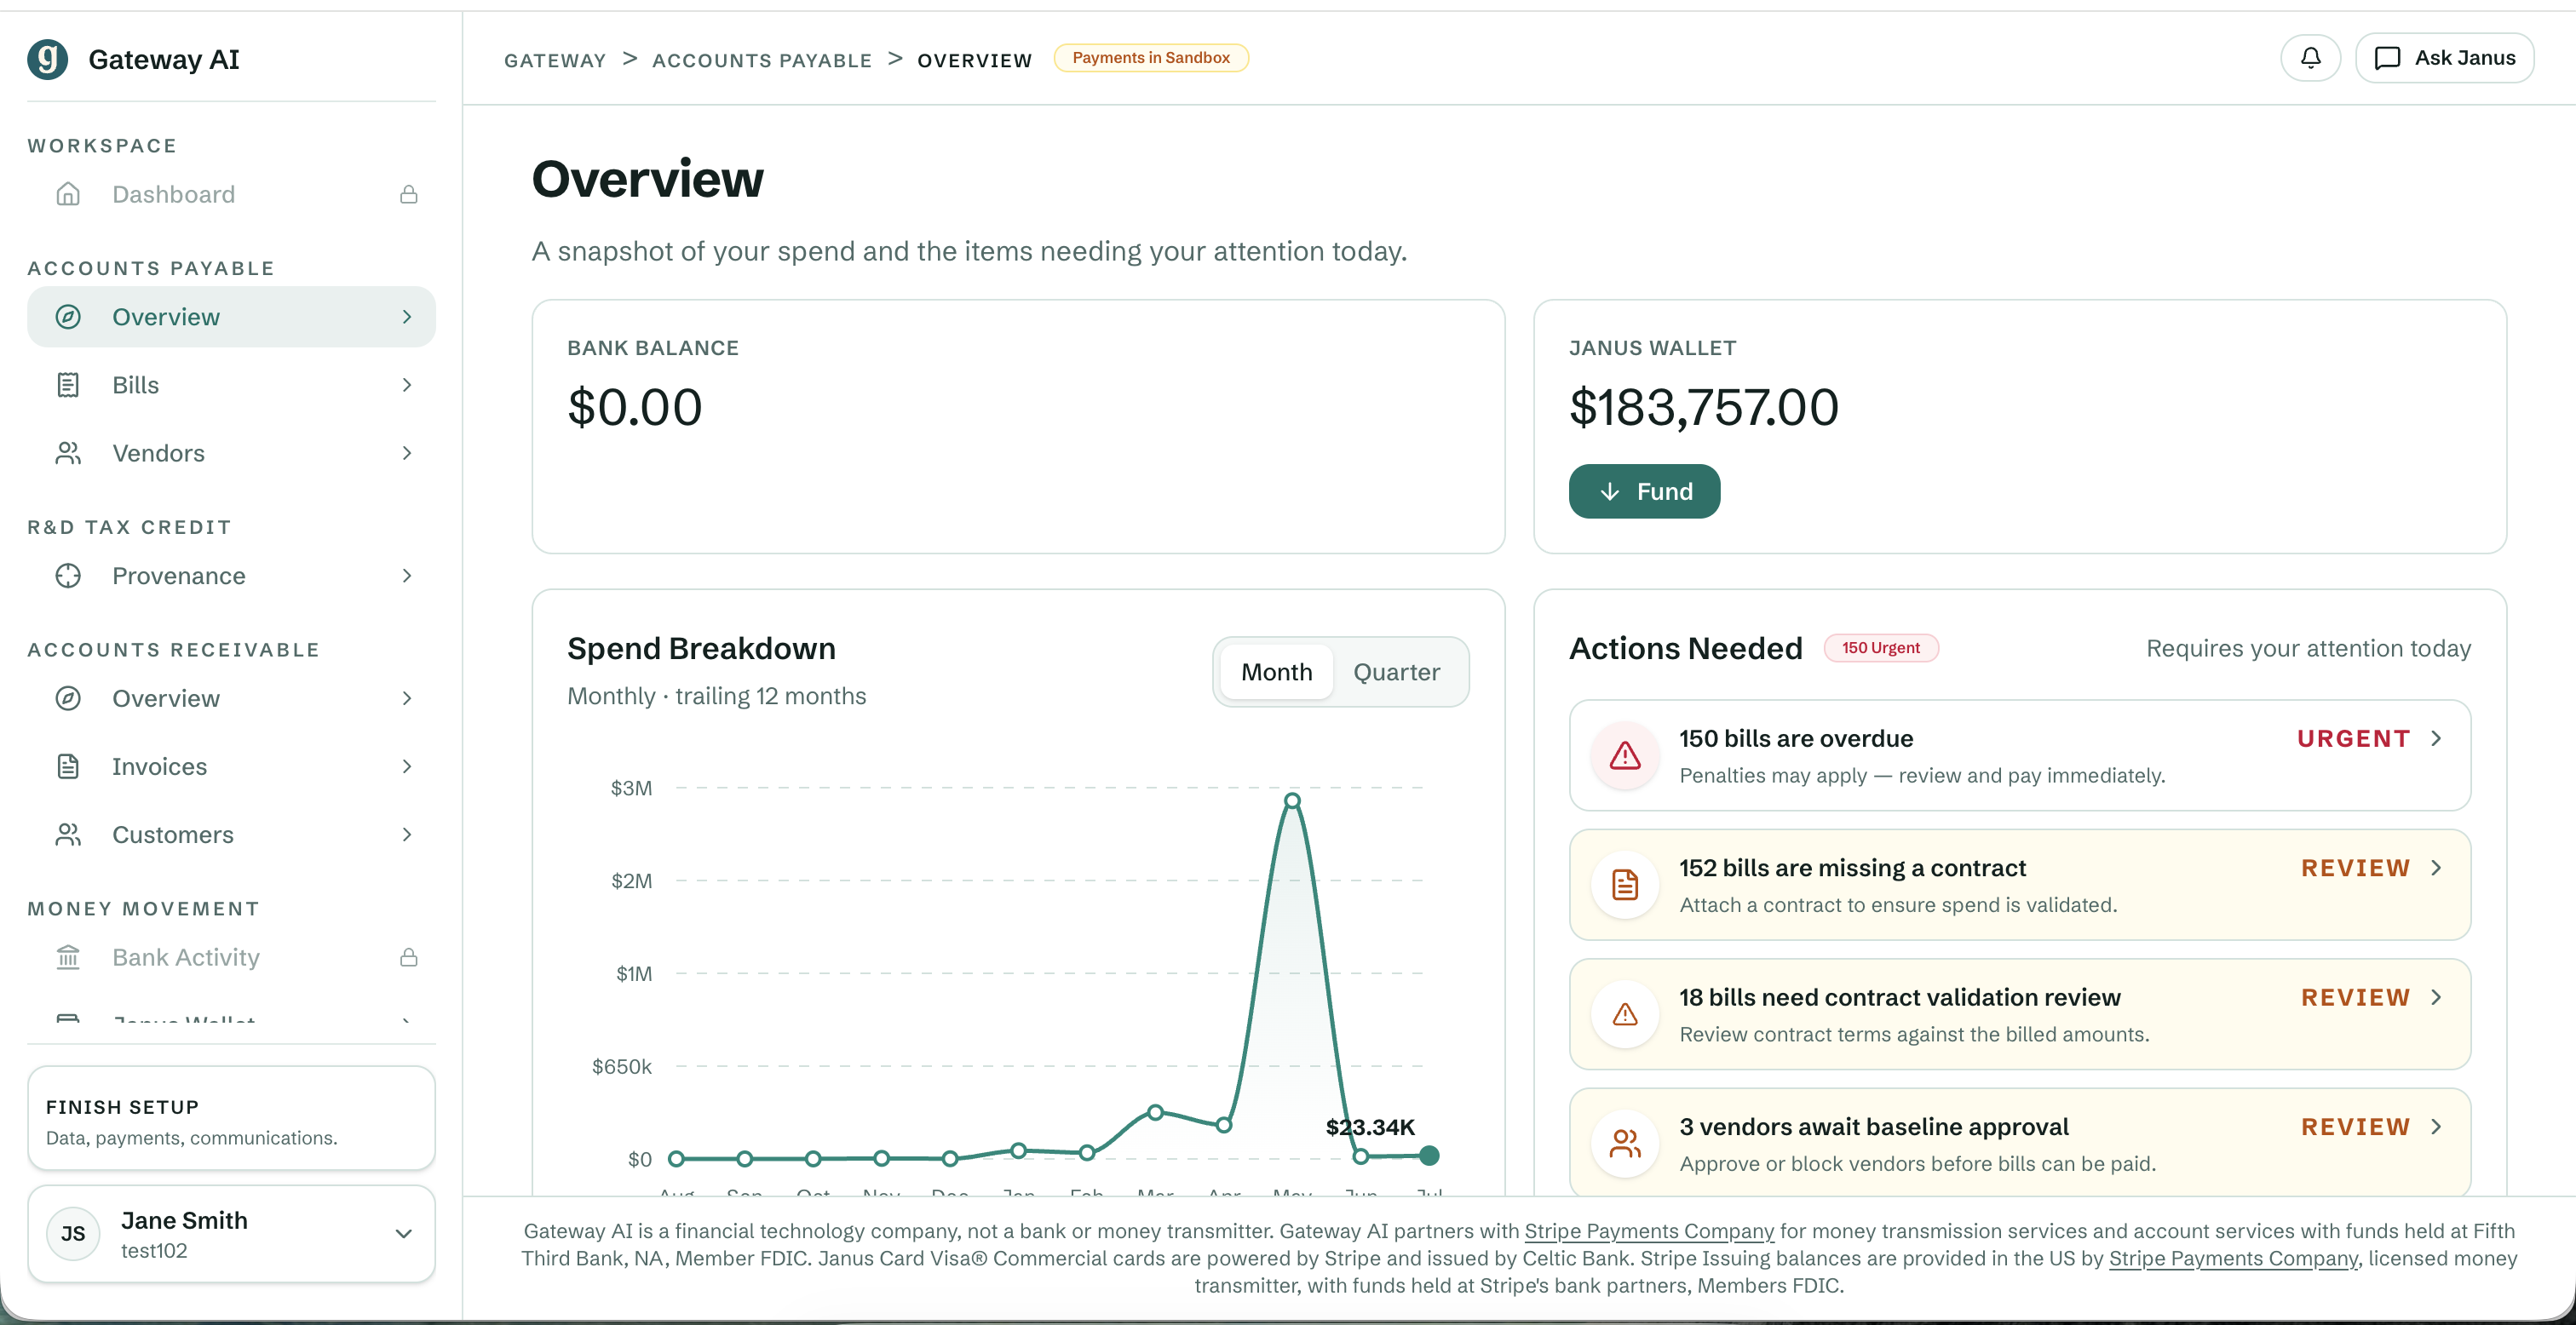Click the OVERVIEW breadcrumb text
Viewport: 2576px width, 1325px height.
coord(975,61)
